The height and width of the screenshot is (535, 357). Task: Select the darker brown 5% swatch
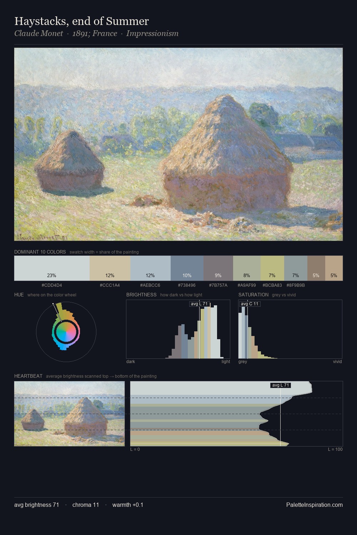tap(316, 268)
